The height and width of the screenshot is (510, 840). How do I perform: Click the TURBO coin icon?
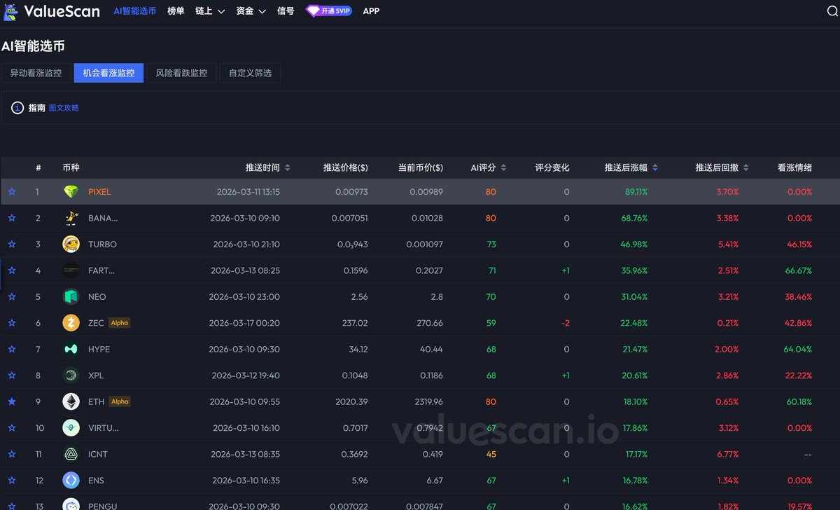71,244
